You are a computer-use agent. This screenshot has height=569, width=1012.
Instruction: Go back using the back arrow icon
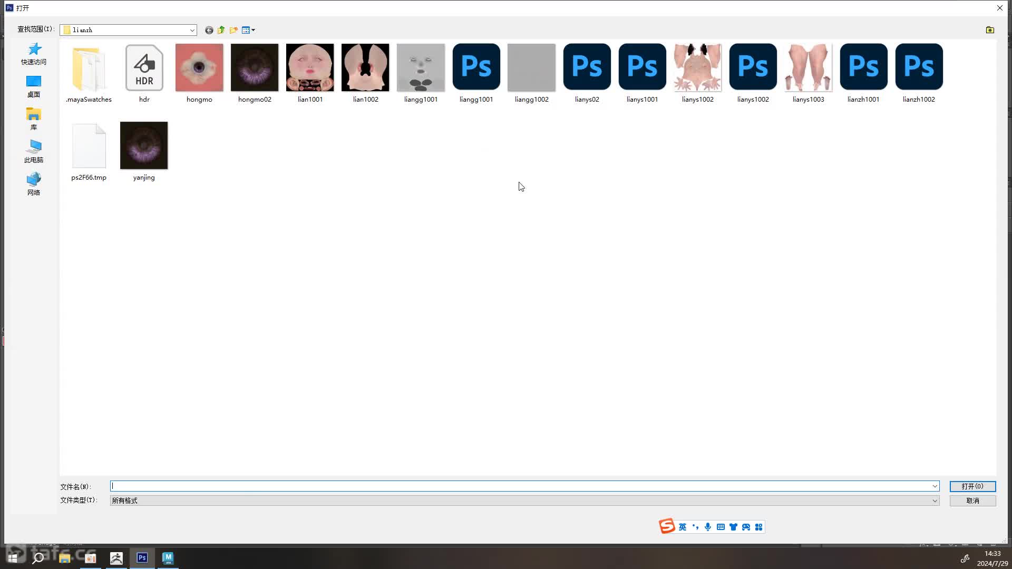[209, 30]
